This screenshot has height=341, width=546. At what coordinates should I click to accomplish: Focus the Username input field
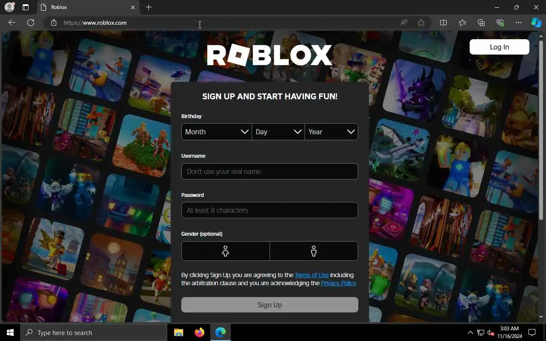pos(270,171)
